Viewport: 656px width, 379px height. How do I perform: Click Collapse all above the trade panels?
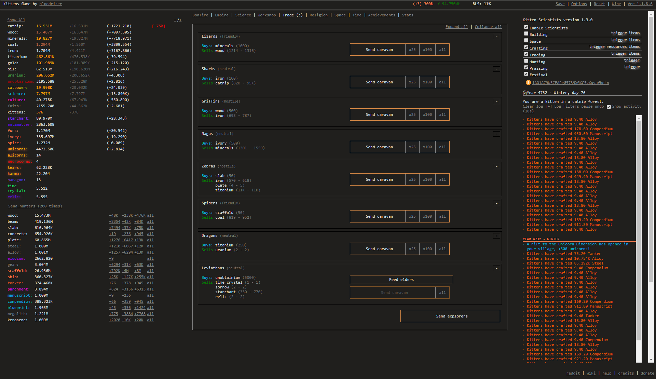coord(488,27)
